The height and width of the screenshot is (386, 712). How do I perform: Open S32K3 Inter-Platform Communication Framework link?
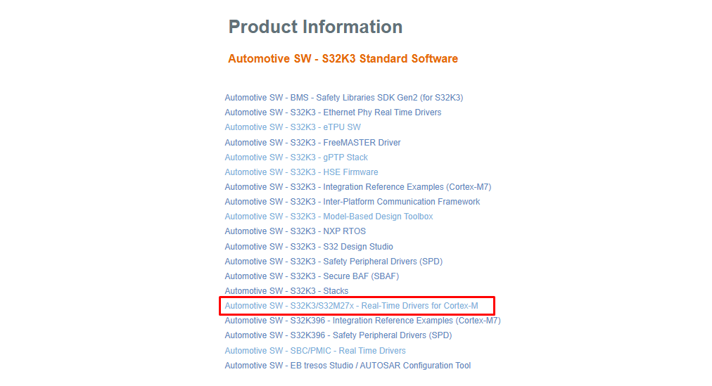coord(352,202)
